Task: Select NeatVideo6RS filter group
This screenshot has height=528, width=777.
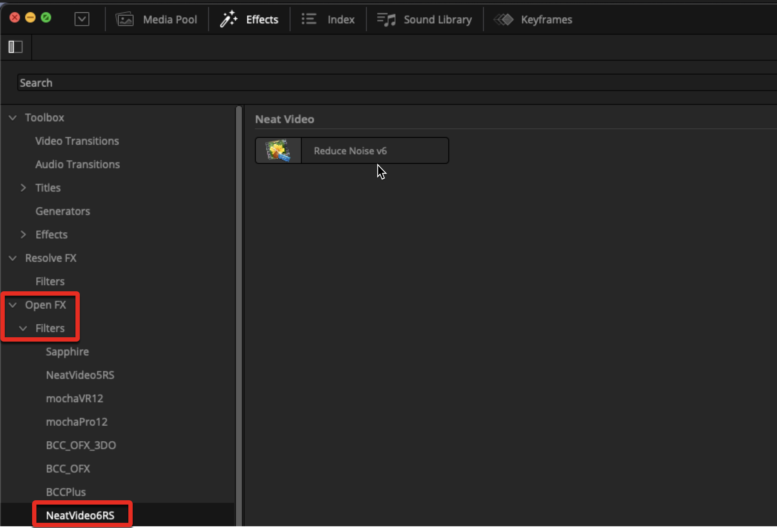Action: tap(80, 515)
